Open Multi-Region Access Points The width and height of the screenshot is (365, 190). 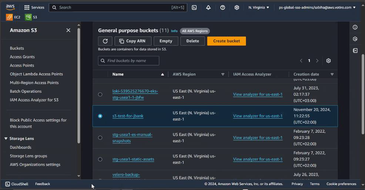pyautogui.click(x=34, y=83)
